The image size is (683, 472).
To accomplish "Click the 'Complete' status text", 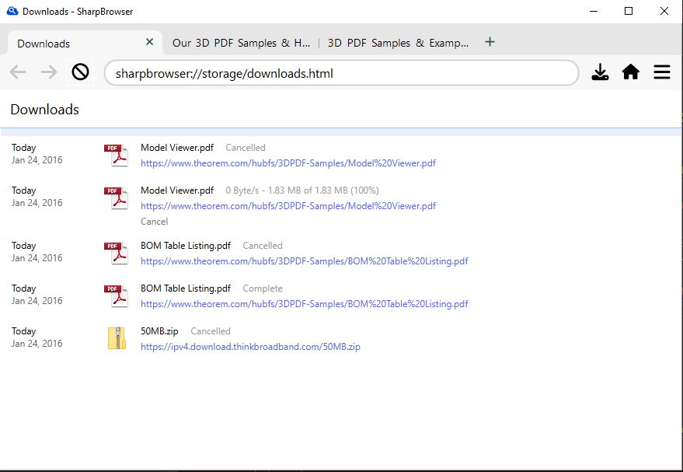I will tap(263, 288).
